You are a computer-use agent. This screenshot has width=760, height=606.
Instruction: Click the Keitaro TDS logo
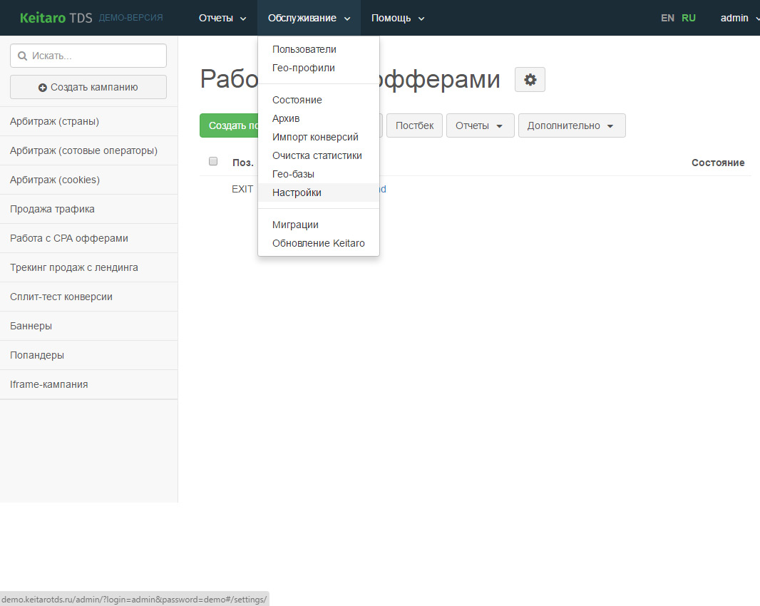[x=56, y=18]
